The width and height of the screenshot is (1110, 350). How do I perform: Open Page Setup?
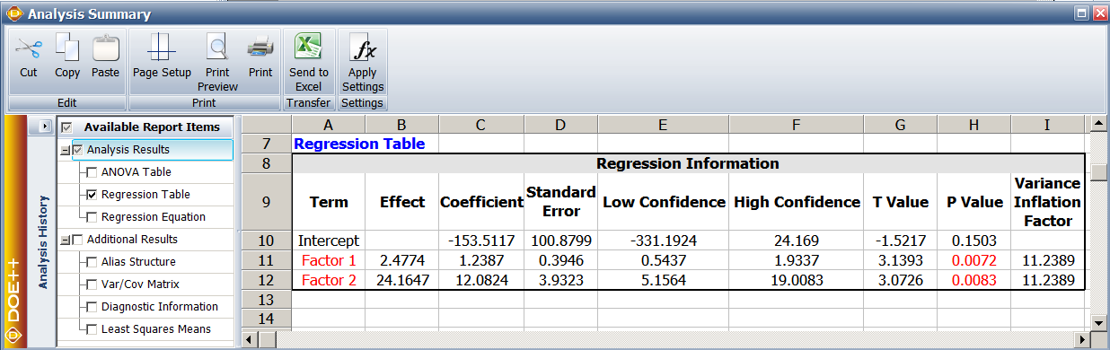[162, 57]
